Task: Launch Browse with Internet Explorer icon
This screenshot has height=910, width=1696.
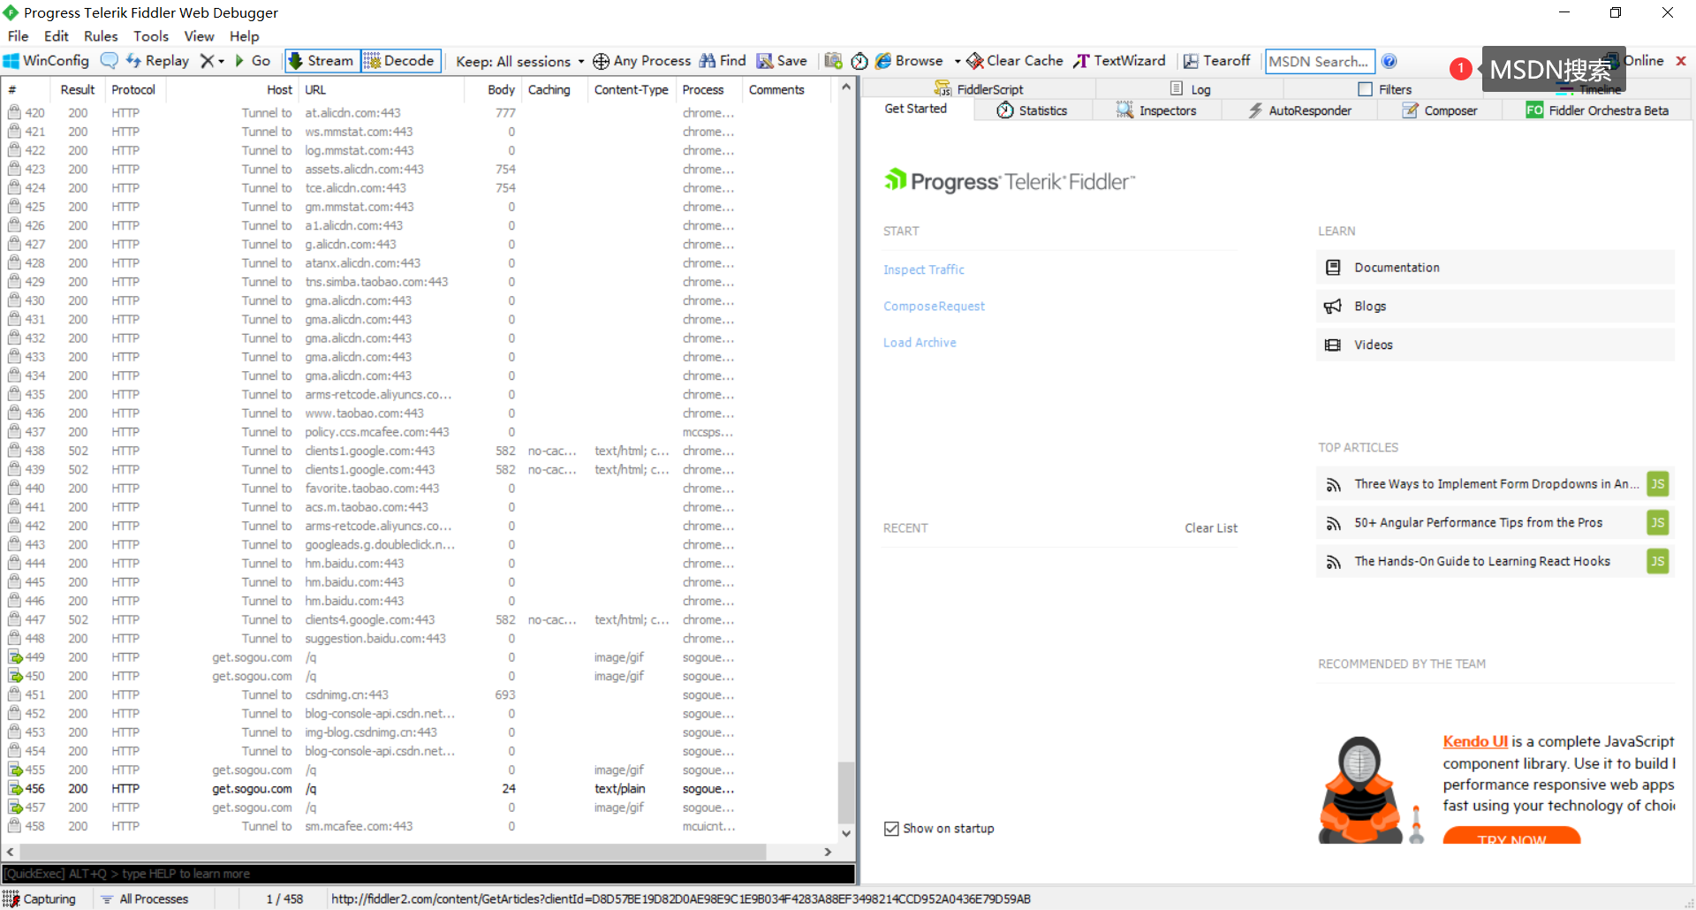Action: (909, 61)
